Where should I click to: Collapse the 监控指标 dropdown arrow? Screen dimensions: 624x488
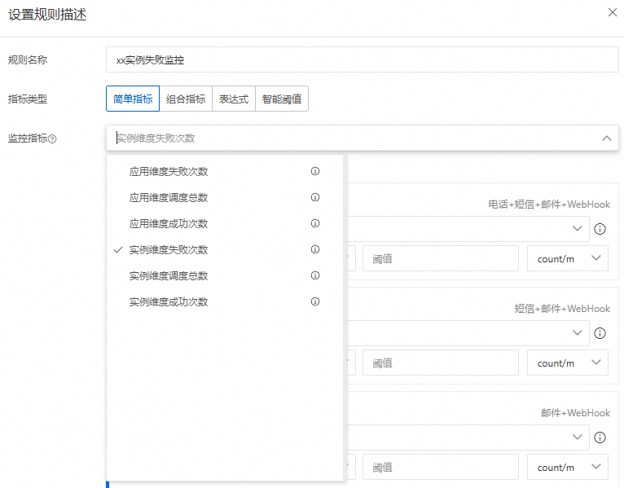607,138
